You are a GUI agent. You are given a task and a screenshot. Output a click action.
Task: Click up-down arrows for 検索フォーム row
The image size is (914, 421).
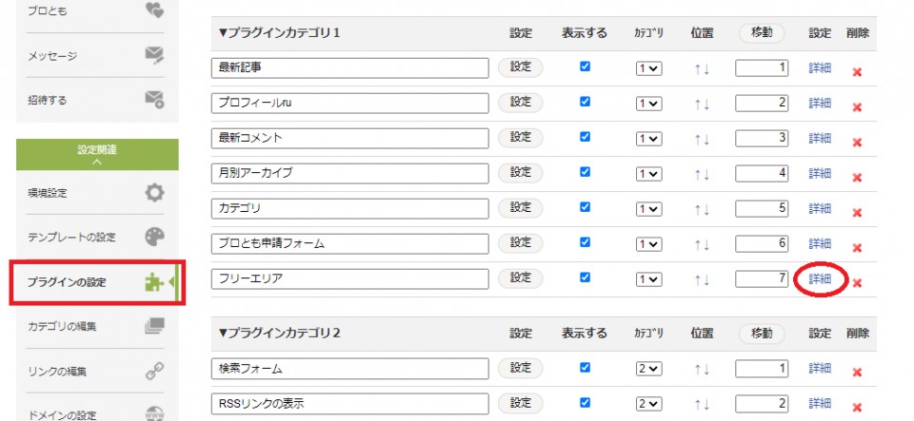(x=702, y=370)
